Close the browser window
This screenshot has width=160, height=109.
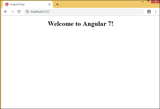(156, 2)
